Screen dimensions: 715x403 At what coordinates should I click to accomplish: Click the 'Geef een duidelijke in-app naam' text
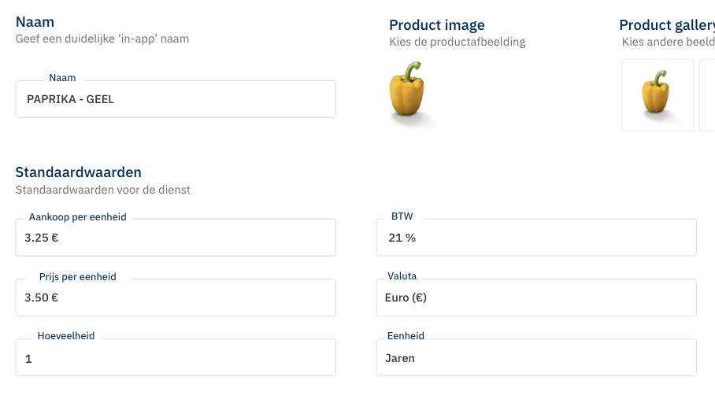[x=102, y=39]
